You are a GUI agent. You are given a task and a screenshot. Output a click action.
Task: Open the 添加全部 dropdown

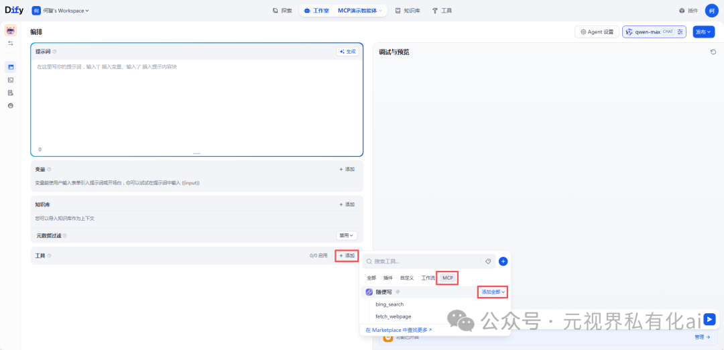pyautogui.click(x=493, y=292)
